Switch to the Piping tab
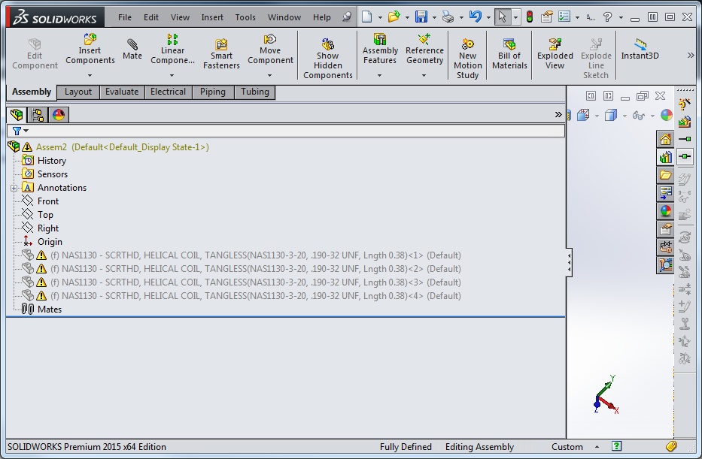702x459 pixels. 213,92
